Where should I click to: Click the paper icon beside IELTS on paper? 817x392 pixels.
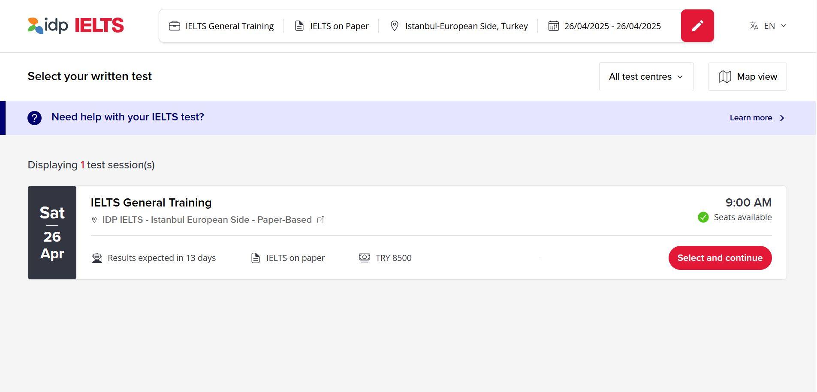coord(256,258)
